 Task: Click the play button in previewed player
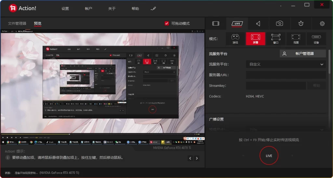(3, 137)
